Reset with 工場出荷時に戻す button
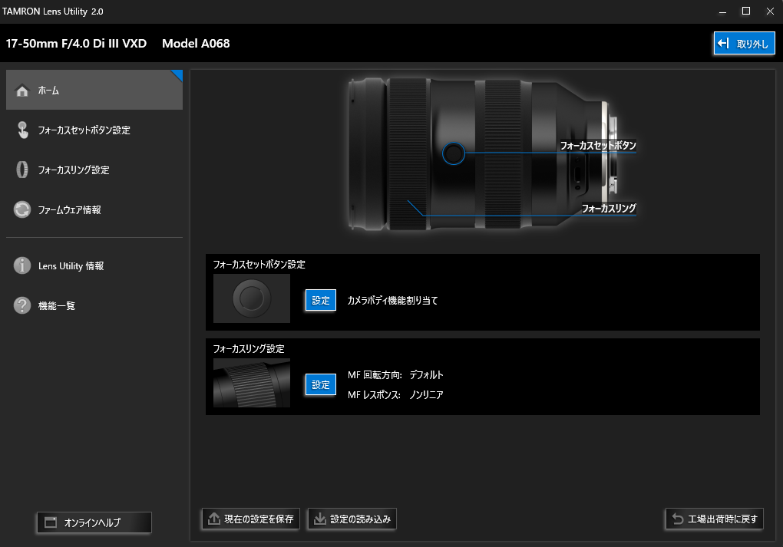The width and height of the screenshot is (783, 547). 715,519
